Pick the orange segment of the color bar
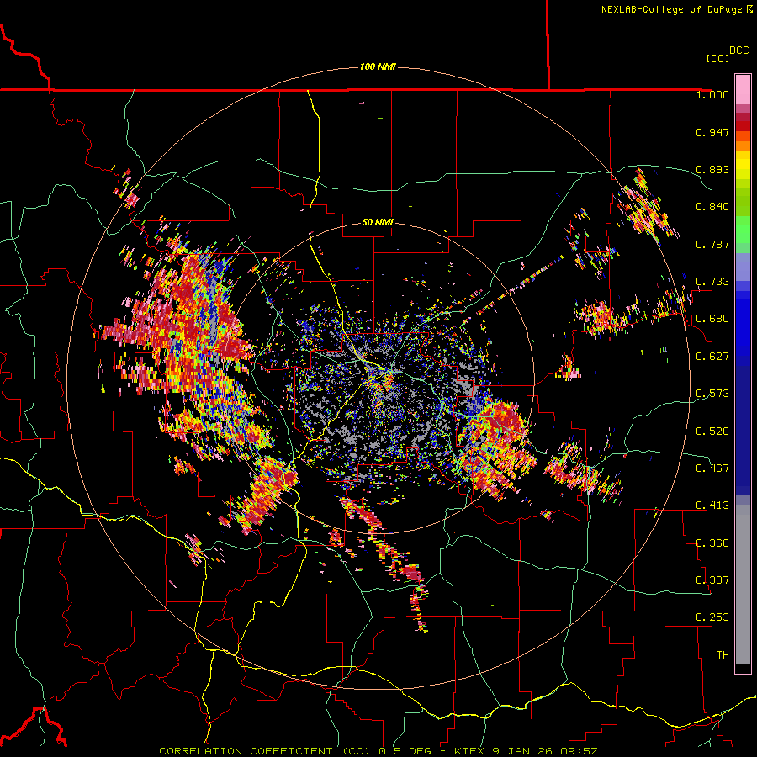 [x=743, y=146]
